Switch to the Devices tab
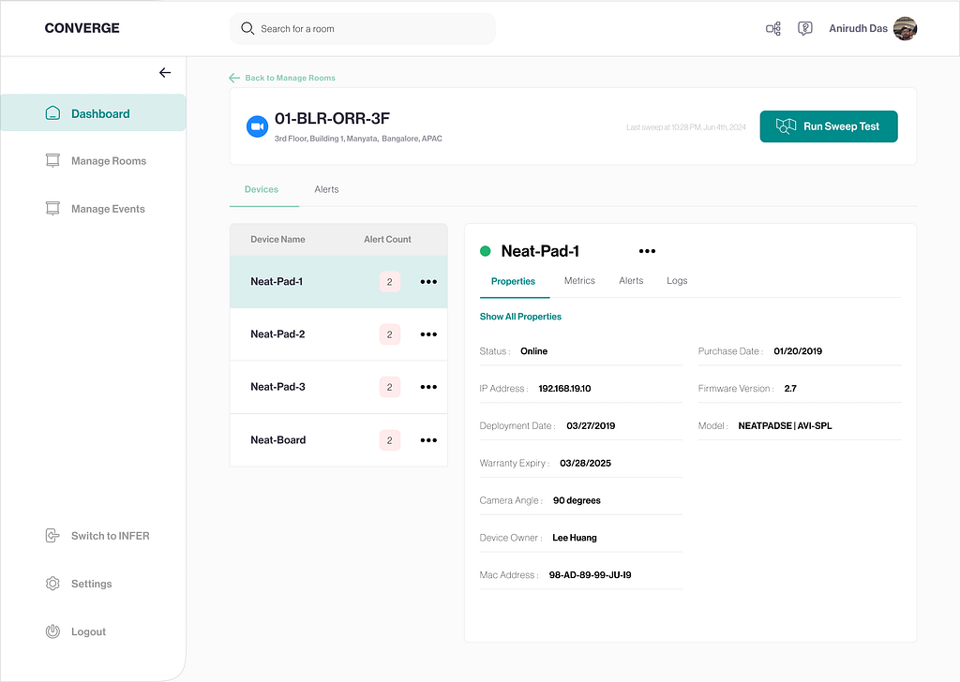This screenshot has height=682, width=960. point(262,189)
